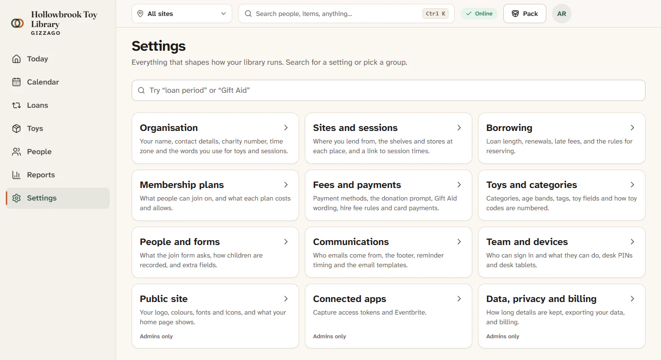Screen dimensions: 661x360
Task: Click 'Admins only' label on Connected apps card
Action: (330, 336)
